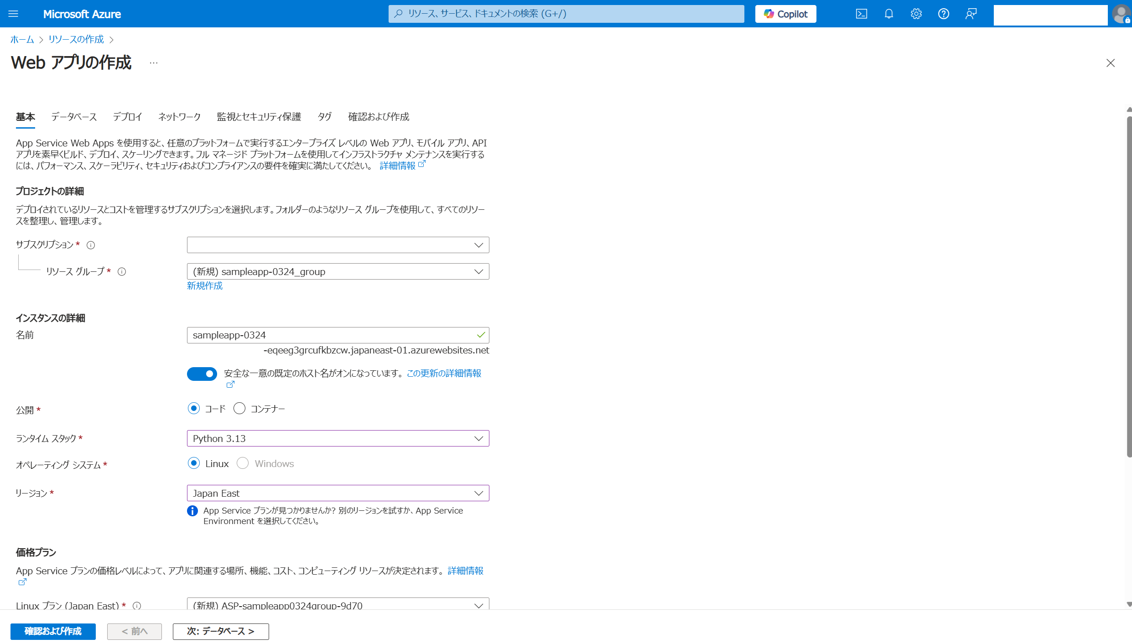Image resolution: width=1132 pixels, height=644 pixels.
Task: Click the account avatar icon
Action: (x=1121, y=14)
